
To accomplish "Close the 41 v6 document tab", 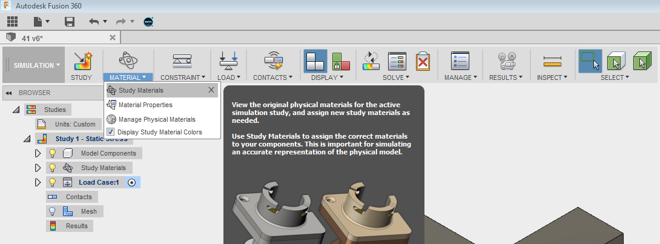I will coord(112,38).
